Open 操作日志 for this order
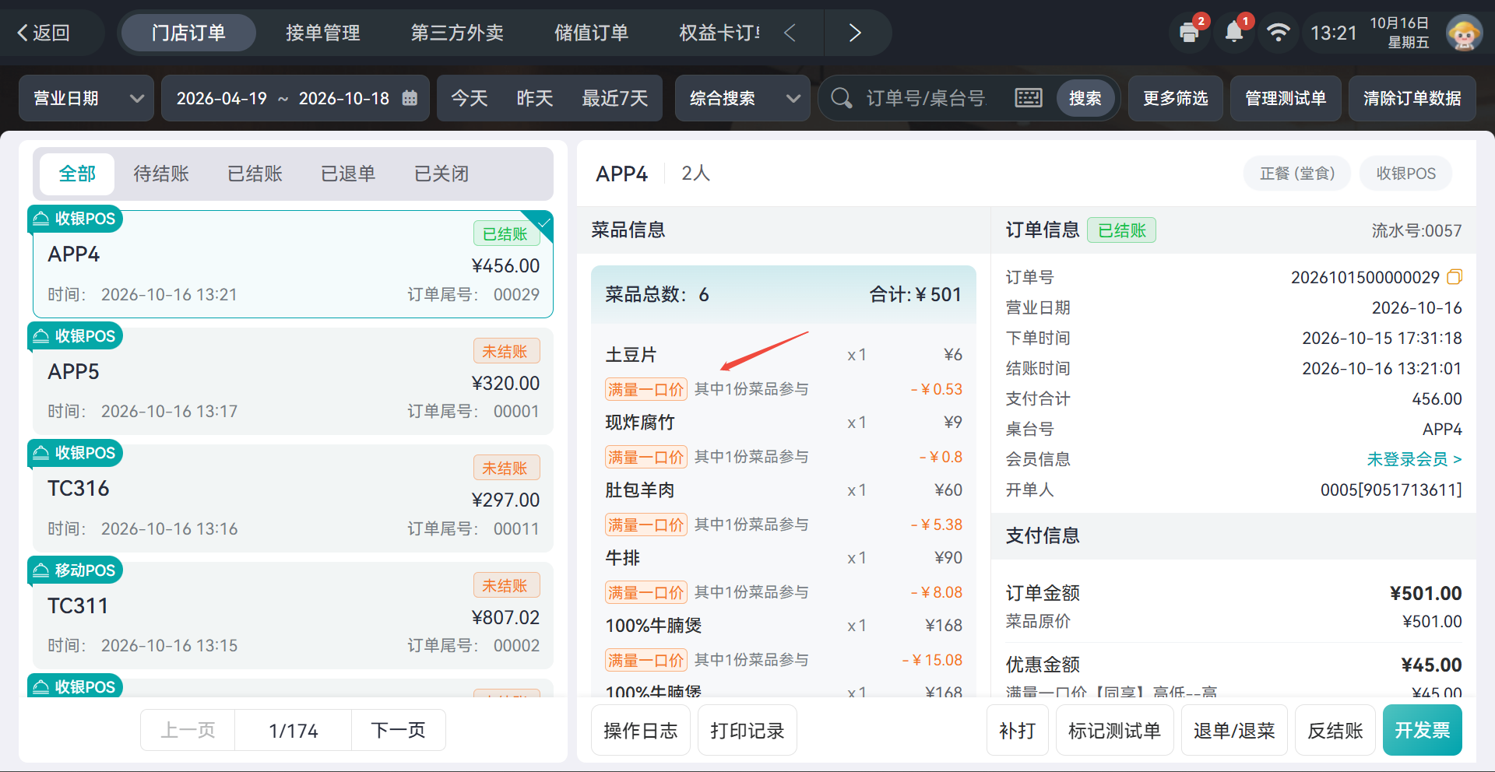 click(x=641, y=730)
